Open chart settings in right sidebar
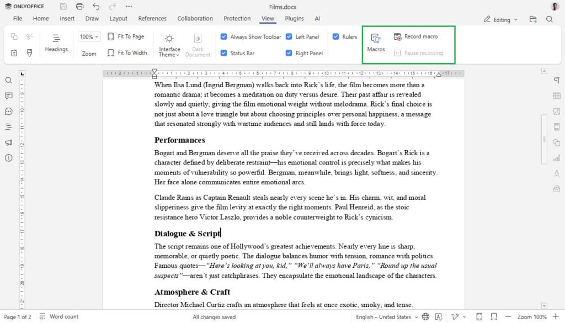 click(x=558, y=159)
